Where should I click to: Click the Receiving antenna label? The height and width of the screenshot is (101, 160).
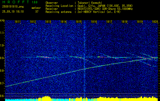coord(59,12)
